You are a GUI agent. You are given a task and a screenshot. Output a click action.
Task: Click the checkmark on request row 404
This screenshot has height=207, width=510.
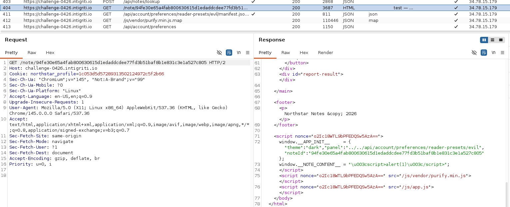(456, 8)
